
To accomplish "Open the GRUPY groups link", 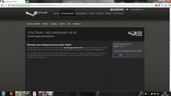I will pyautogui.click(x=62, y=24).
